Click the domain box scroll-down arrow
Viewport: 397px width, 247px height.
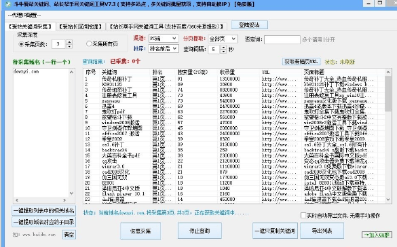[71, 193]
